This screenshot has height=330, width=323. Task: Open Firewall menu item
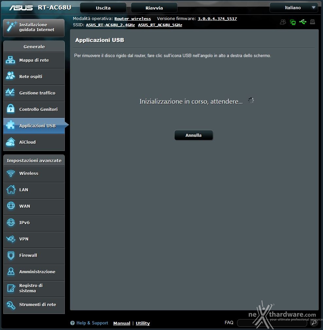[34, 256]
